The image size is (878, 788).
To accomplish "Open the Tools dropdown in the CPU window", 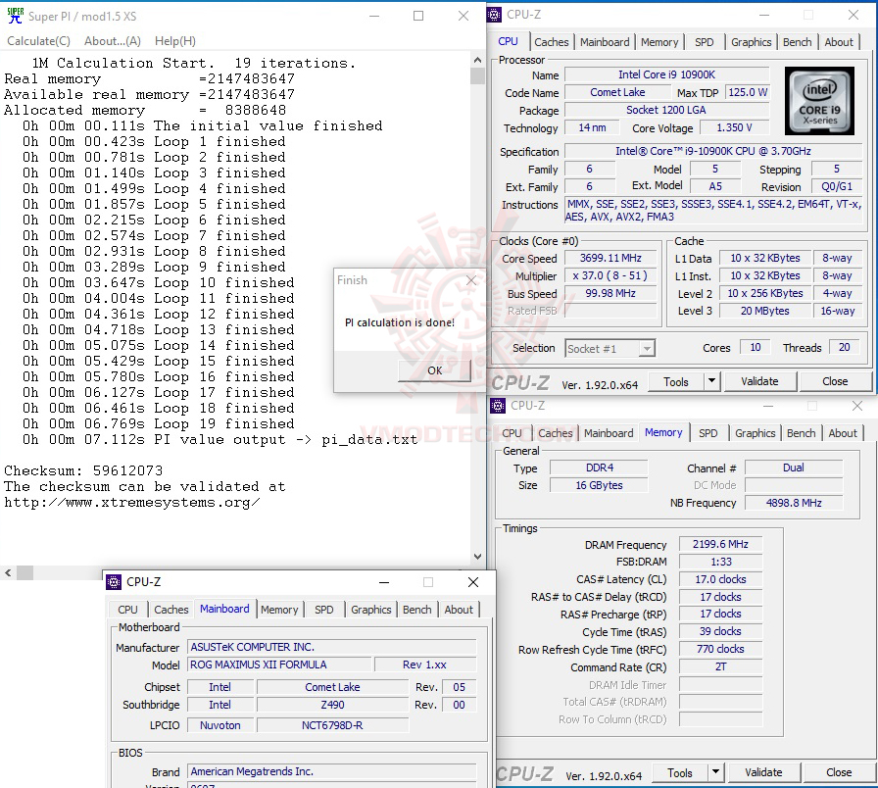I will tap(677, 380).
